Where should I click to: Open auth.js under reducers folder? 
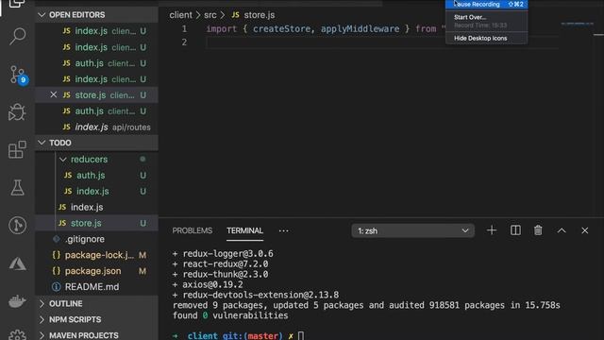point(96,175)
